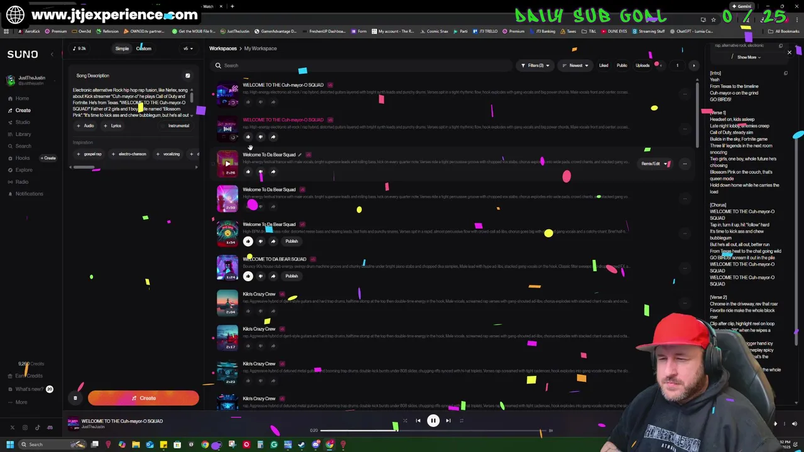Add vocalizing inspiration tag
804x452 pixels.
168,154
